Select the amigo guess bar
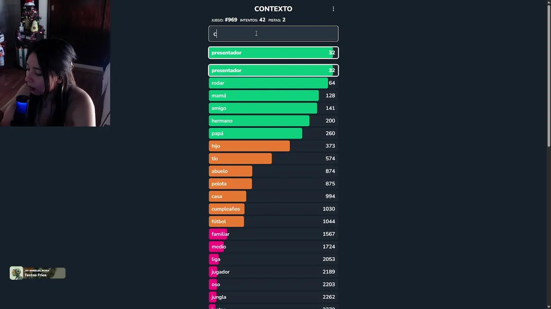Image resolution: width=551 pixels, height=309 pixels. (273, 108)
